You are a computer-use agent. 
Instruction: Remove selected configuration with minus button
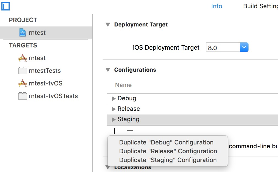coord(130,131)
